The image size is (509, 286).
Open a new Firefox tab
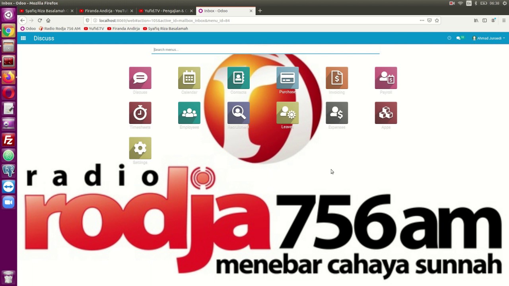(260, 11)
